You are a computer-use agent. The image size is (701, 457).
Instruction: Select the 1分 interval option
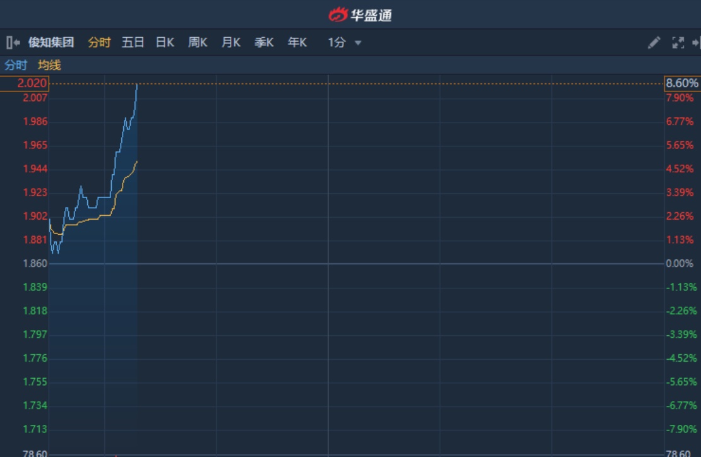coord(337,42)
